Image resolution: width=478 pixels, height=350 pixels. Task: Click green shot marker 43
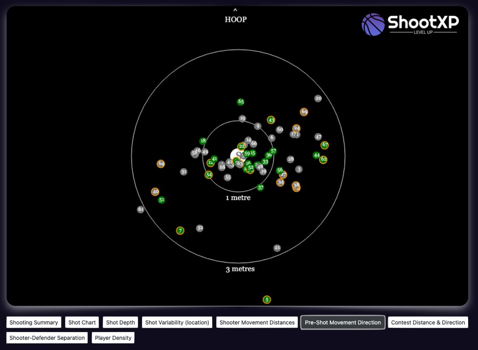(271, 120)
